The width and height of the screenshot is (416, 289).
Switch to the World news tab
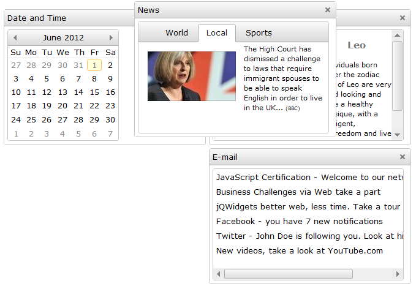[x=176, y=33]
